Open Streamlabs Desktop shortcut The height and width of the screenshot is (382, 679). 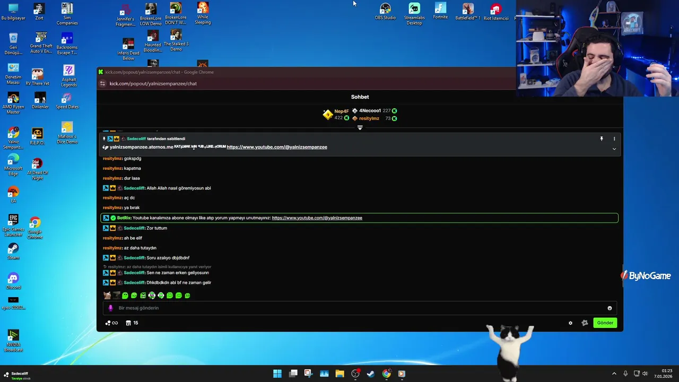[414, 14]
